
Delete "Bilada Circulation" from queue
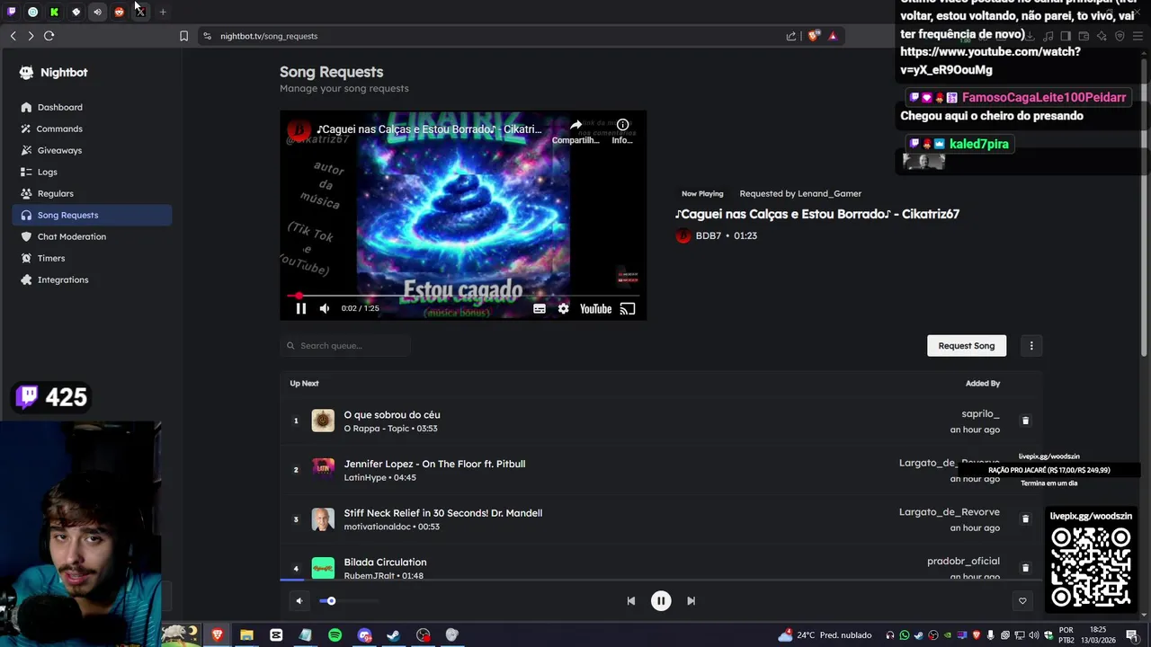[1025, 568]
